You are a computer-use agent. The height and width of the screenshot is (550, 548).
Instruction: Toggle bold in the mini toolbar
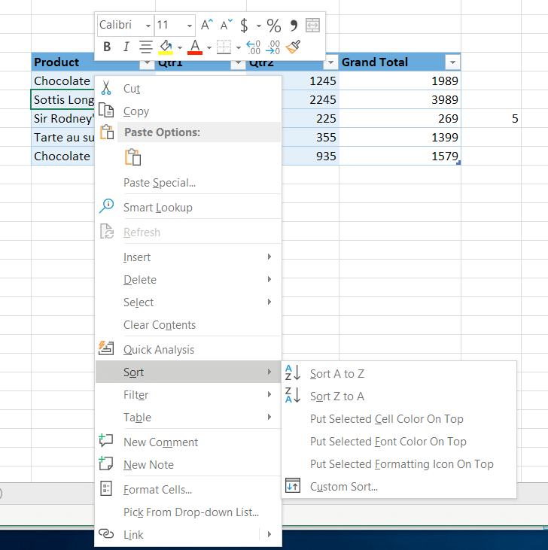[x=107, y=47]
